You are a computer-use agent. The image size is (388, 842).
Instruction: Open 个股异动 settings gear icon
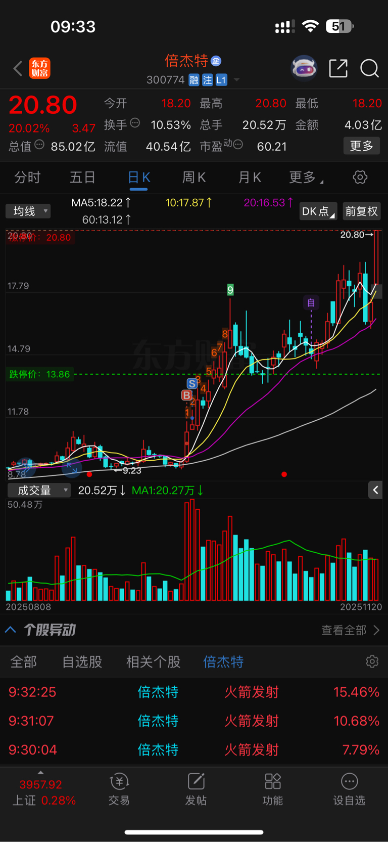372,661
